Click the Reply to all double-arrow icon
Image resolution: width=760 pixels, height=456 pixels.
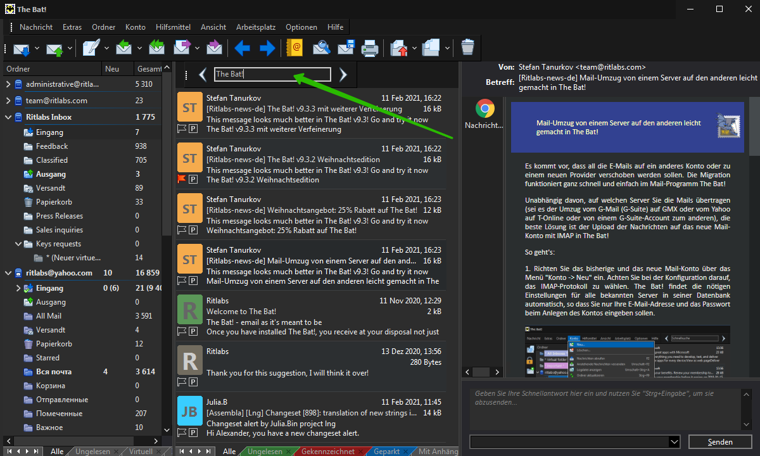pos(156,47)
